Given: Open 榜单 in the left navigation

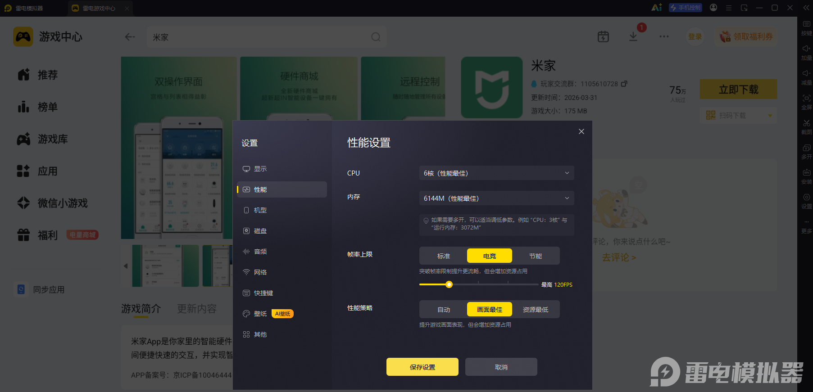Looking at the screenshot, I should 38,107.
